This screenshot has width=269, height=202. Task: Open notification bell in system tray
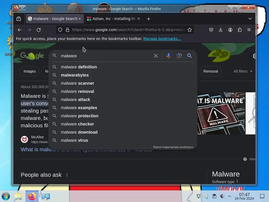pos(199,196)
